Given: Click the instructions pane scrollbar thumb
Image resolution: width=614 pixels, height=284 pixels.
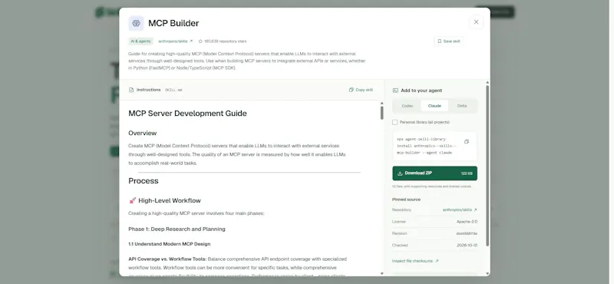Looking at the screenshot, I should click(381, 113).
